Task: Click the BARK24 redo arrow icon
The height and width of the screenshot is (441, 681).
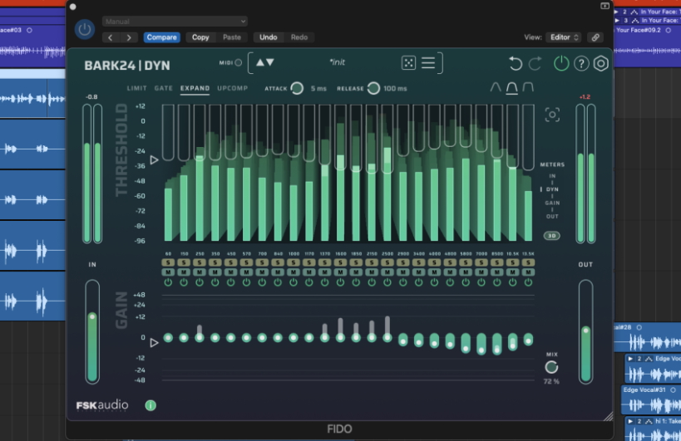Action: click(535, 64)
